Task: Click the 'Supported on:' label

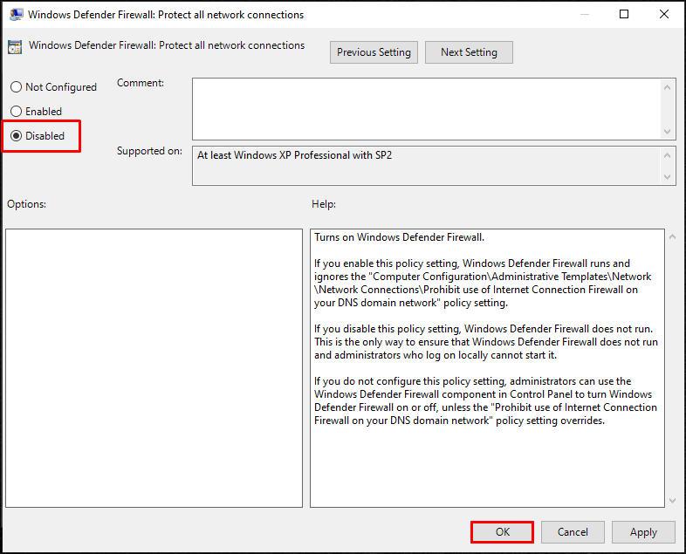Action: coord(149,151)
